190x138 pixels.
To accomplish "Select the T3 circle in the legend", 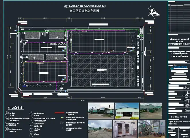I will point(7,124).
